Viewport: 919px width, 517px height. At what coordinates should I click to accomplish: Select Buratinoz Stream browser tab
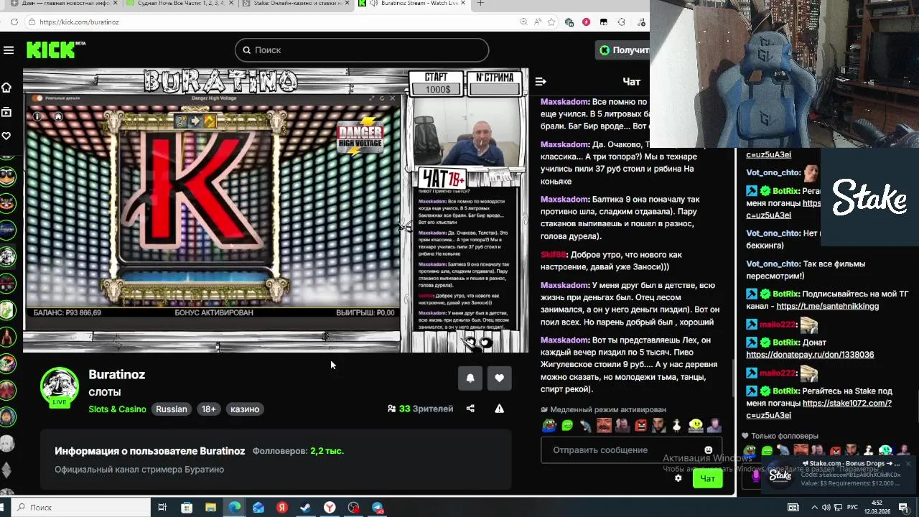tap(414, 4)
